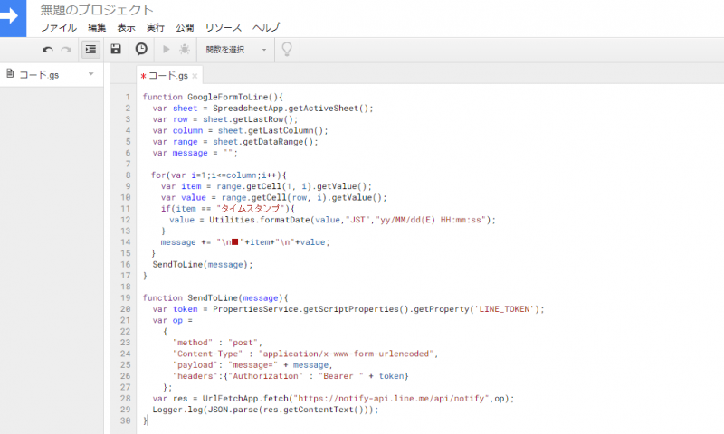Click the "タイムスタンプ" string on line 11
The image size is (724, 434).
(250, 209)
